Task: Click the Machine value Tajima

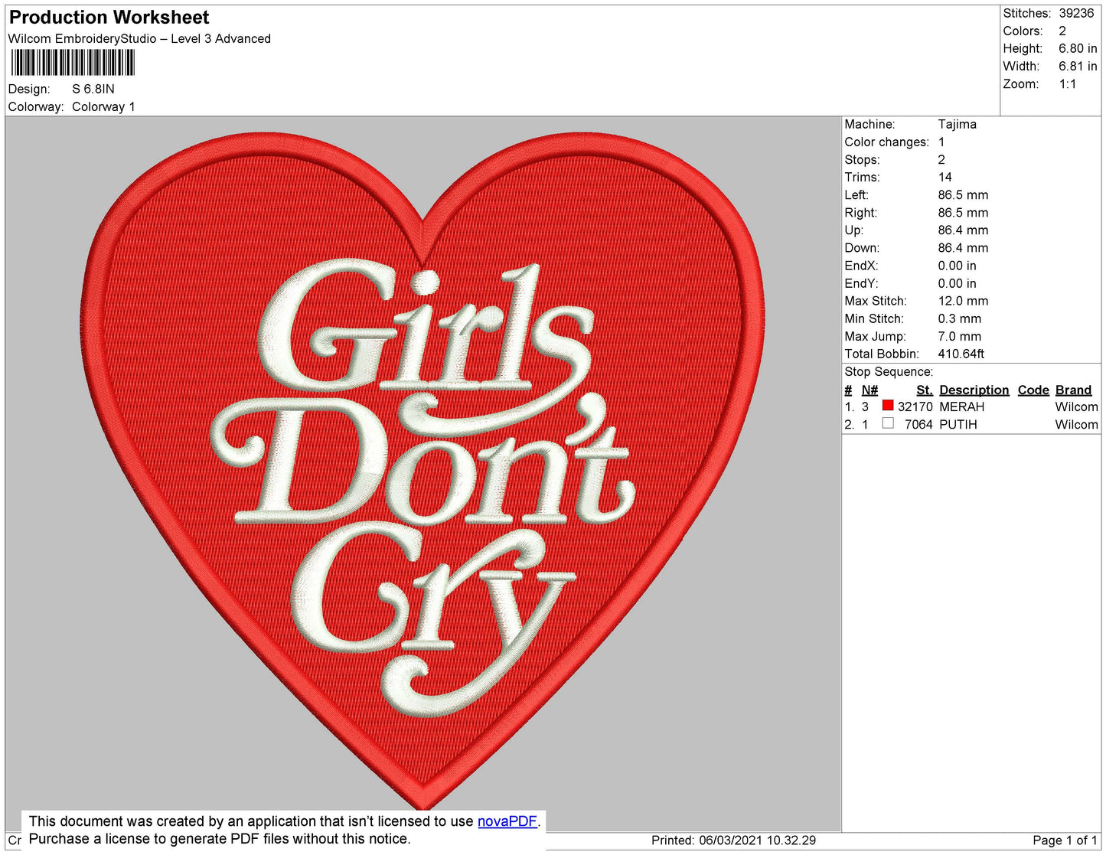Action: tap(957, 124)
